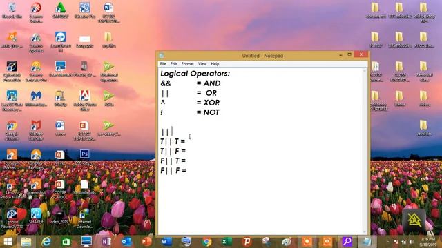
Task: Place cursor after 'F|| F ='
Action: pyautogui.click(x=187, y=170)
